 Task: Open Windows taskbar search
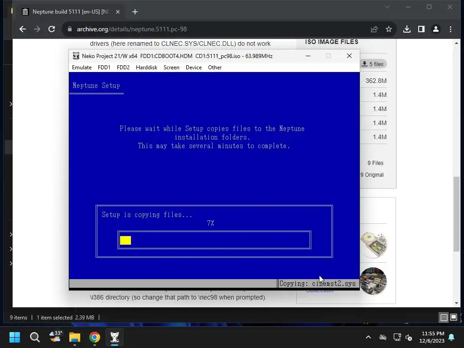click(x=34, y=337)
